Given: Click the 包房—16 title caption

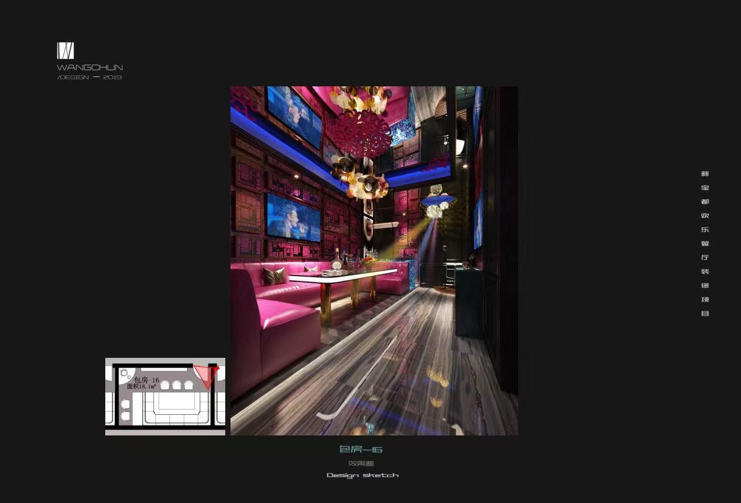Looking at the screenshot, I should coord(361,450).
